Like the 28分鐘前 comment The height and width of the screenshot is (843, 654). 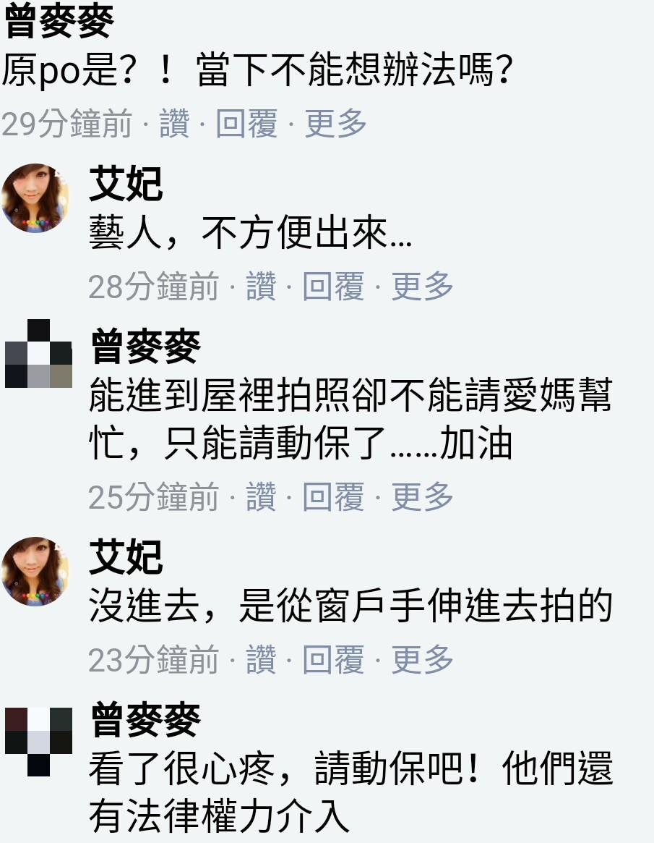[x=261, y=286]
